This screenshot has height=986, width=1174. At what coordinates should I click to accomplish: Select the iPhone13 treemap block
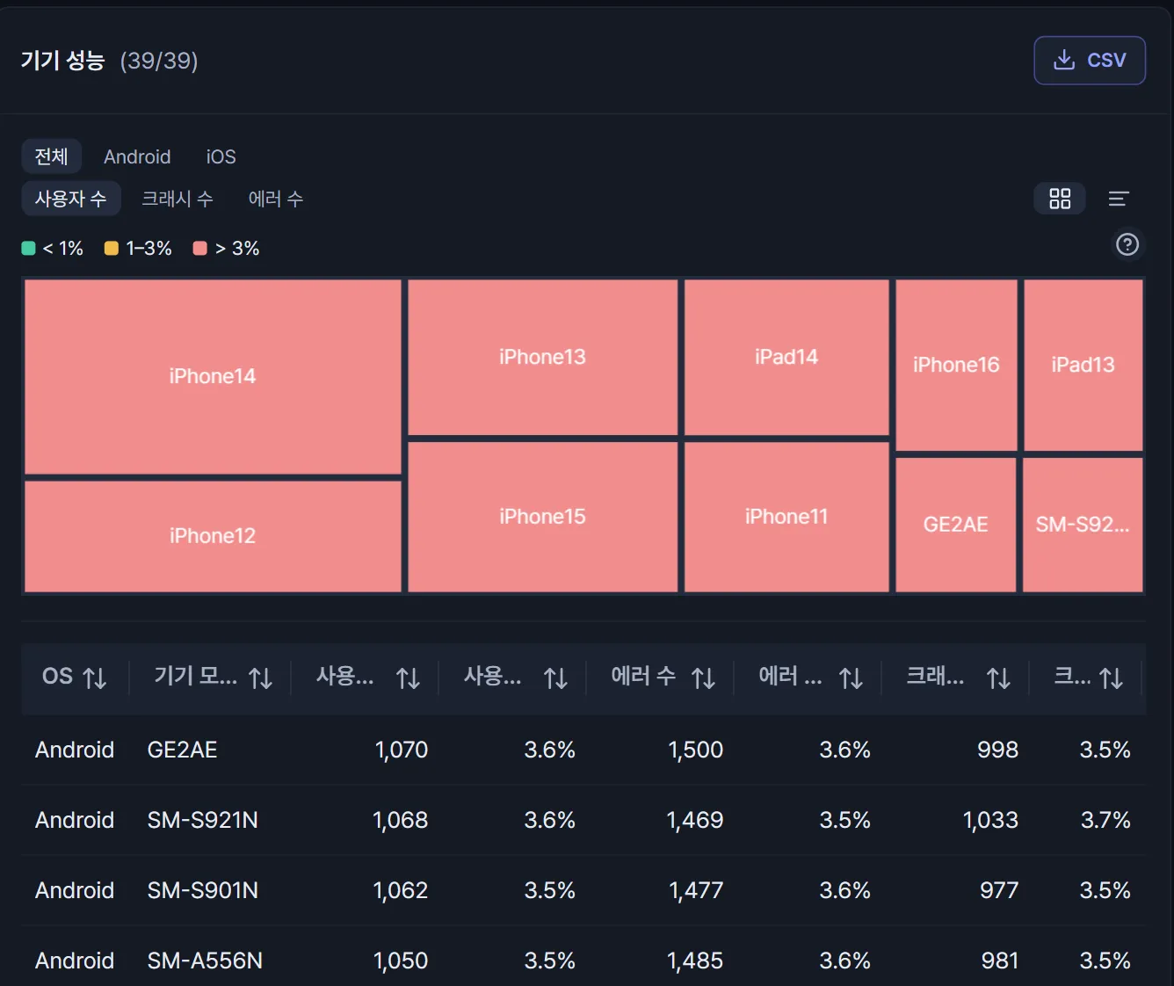click(542, 357)
